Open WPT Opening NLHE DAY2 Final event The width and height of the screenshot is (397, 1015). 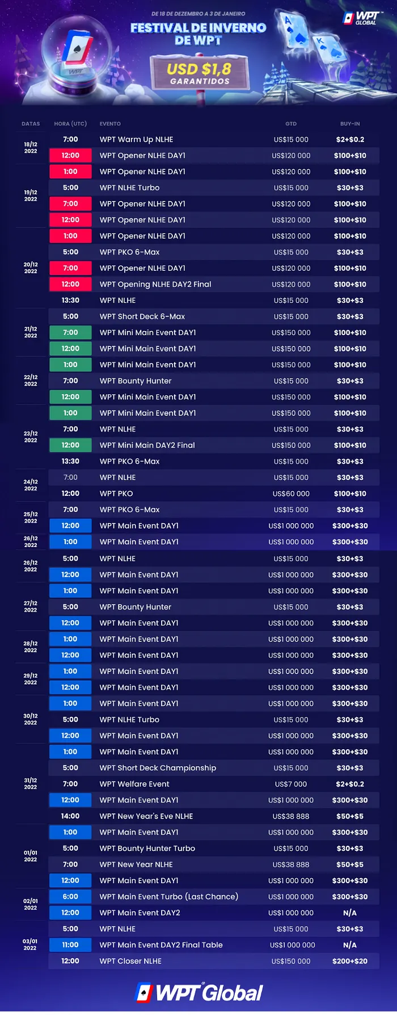tap(155, 284)
